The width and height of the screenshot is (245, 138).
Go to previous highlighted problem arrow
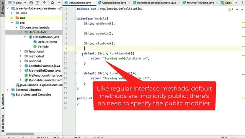[x=237, y=10]
